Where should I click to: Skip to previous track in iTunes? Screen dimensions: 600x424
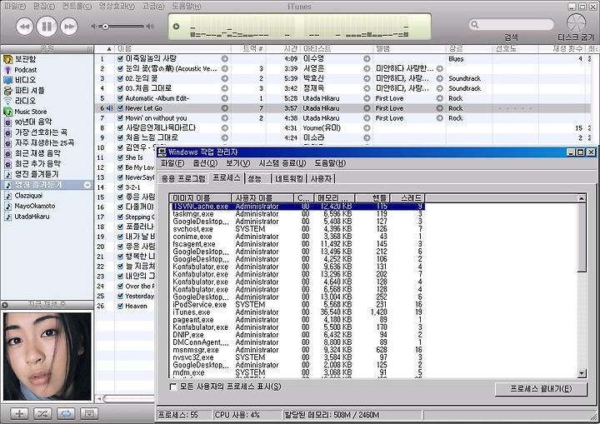[24, 27]
